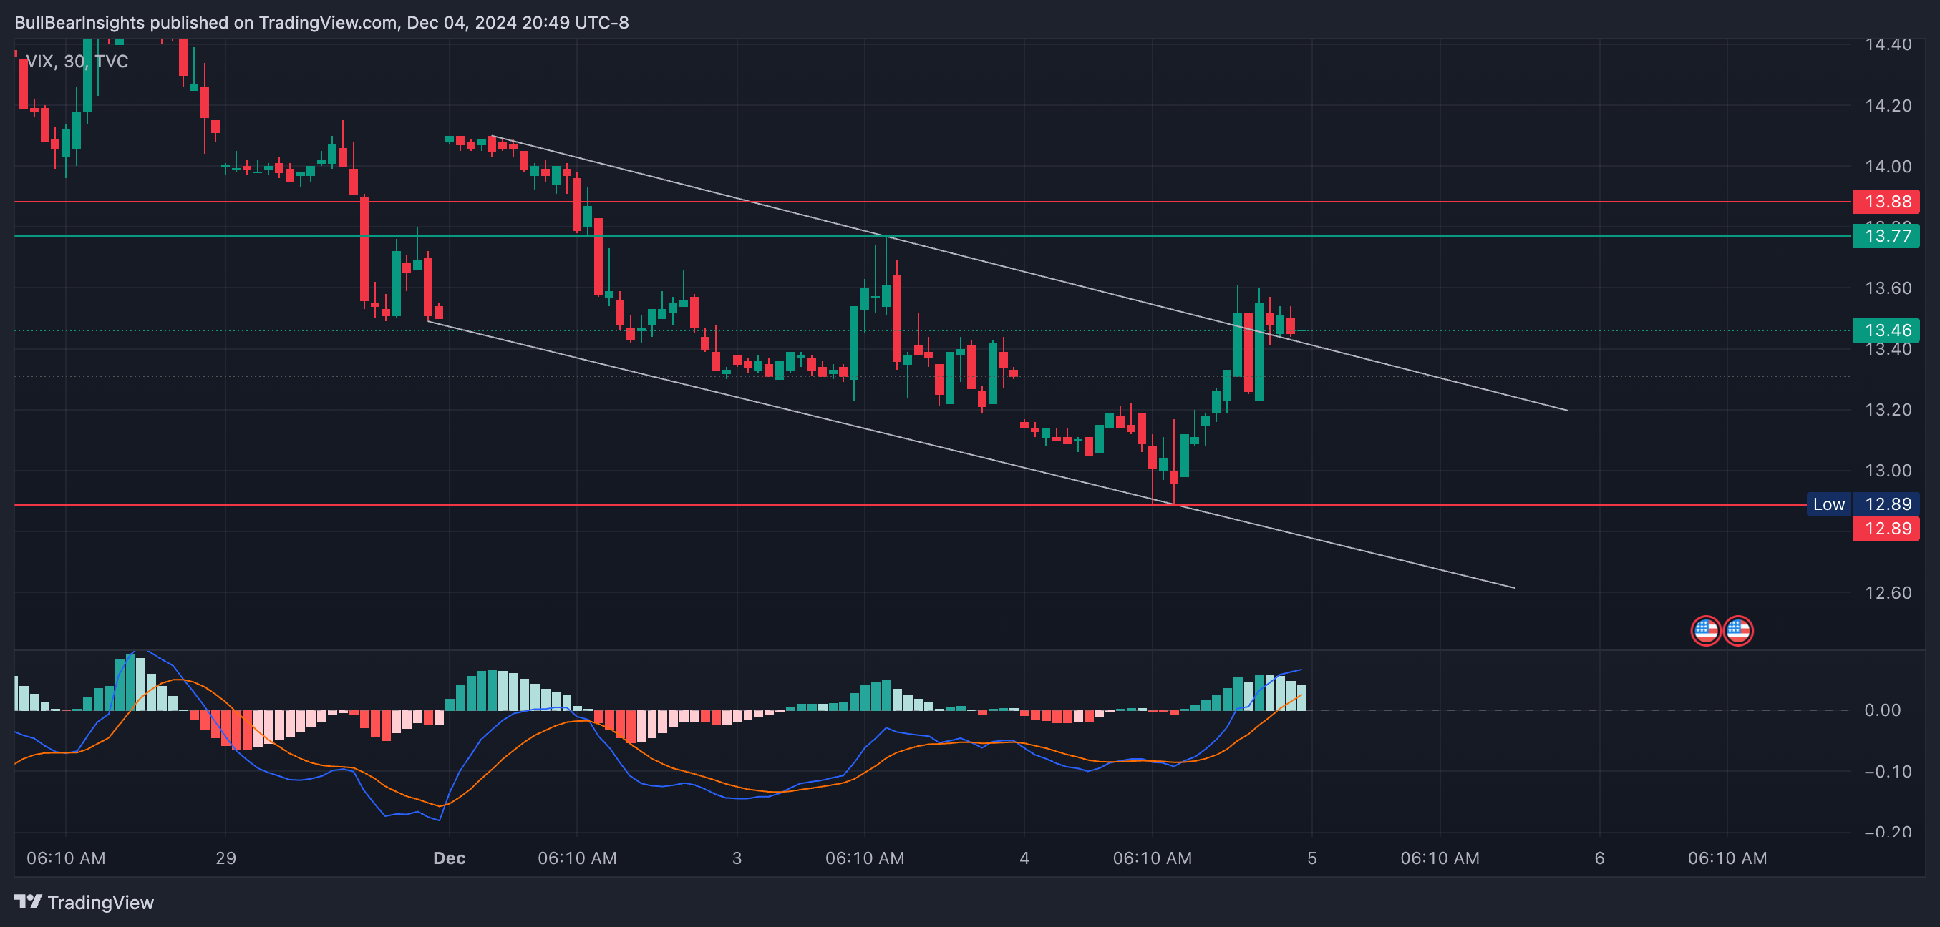Click the blue 12.89 Low price label

(x=1886, y=504)
